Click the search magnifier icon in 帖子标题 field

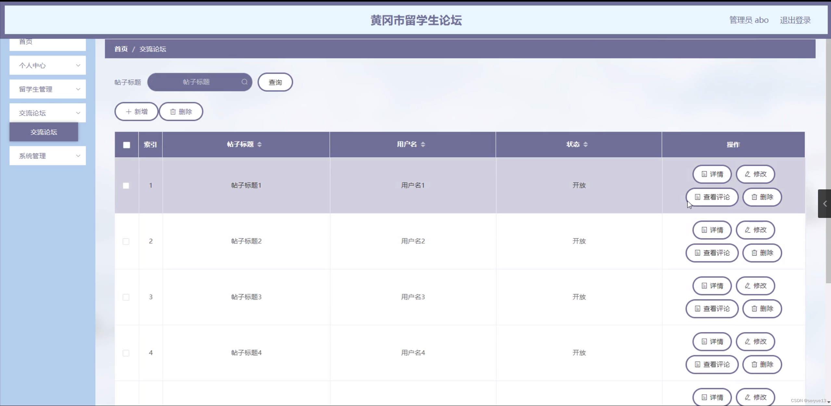coord(244,82)
